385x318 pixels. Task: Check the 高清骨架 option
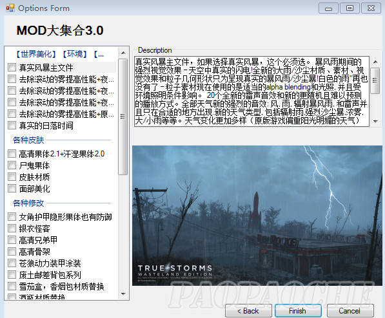tap(12, 252)
